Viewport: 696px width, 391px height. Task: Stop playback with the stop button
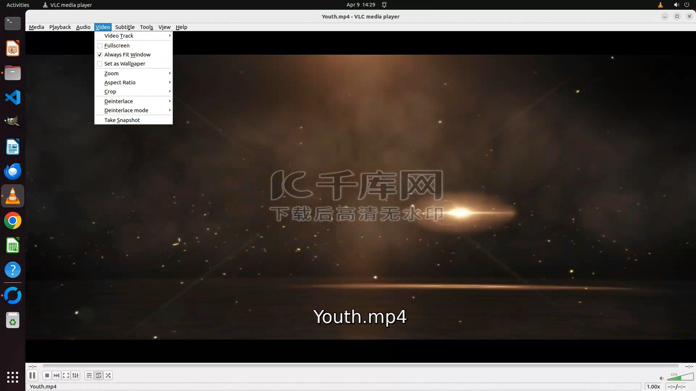click(x=47, y=375)
